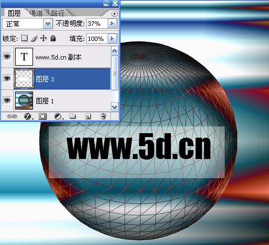Open the add layer style menu
This screenshot has width=269, height=245.
(x=29, y=116)
